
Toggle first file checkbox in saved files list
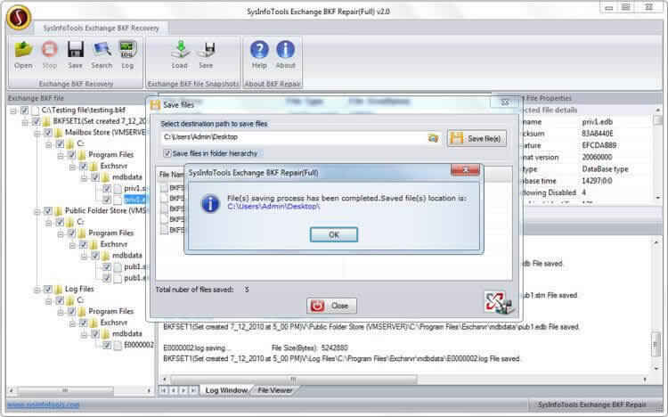click(x=164, y=188)
